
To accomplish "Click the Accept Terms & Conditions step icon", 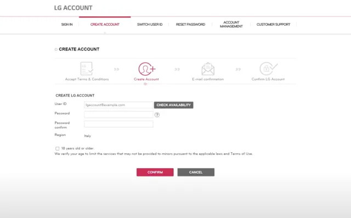I will tap(87, 68).
